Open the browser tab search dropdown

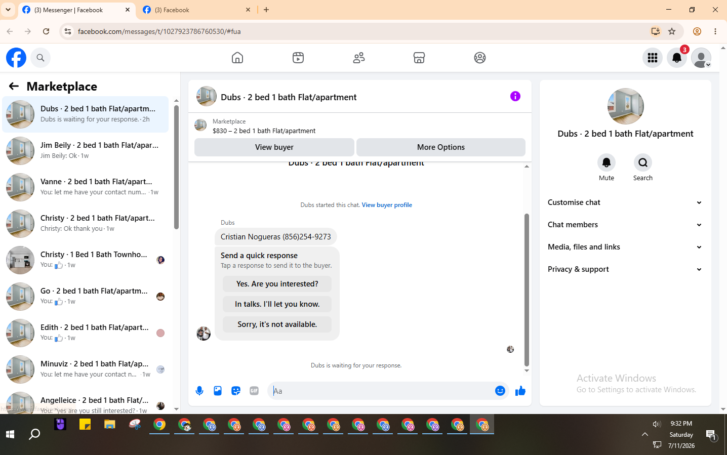[8, 10]
